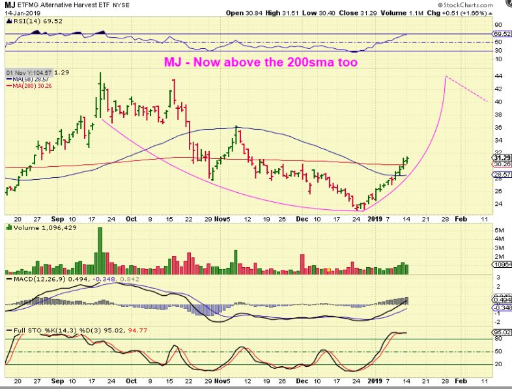Select the MJ ticker symbol in header
The image size is (512, 389).
point(10,5)
